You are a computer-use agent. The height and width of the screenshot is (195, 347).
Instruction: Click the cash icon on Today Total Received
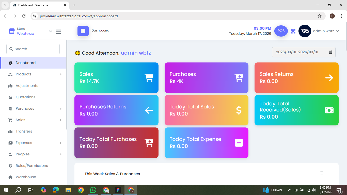coord(329,110)
